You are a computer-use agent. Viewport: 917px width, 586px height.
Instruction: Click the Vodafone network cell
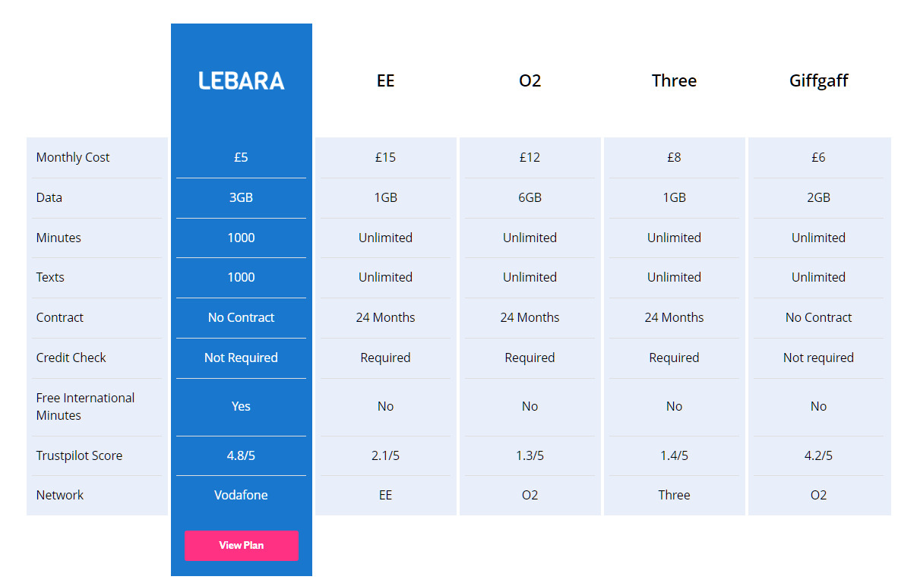point(241,495)
